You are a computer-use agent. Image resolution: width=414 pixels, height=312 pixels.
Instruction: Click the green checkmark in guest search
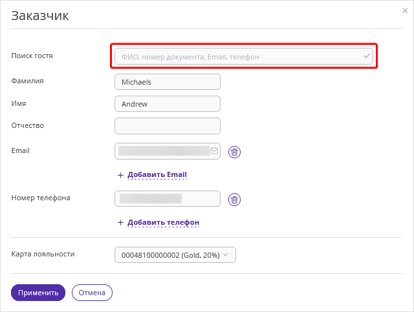tap(367, 56)
